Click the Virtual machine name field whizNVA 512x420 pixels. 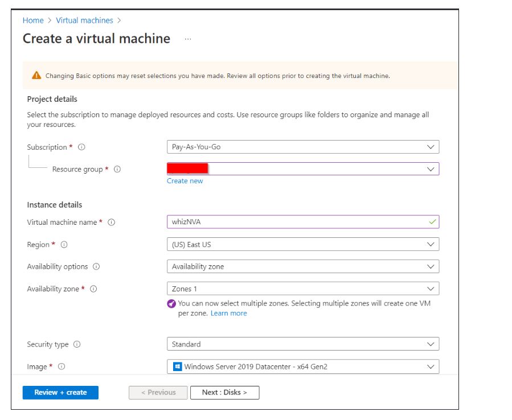pos(303,223)
